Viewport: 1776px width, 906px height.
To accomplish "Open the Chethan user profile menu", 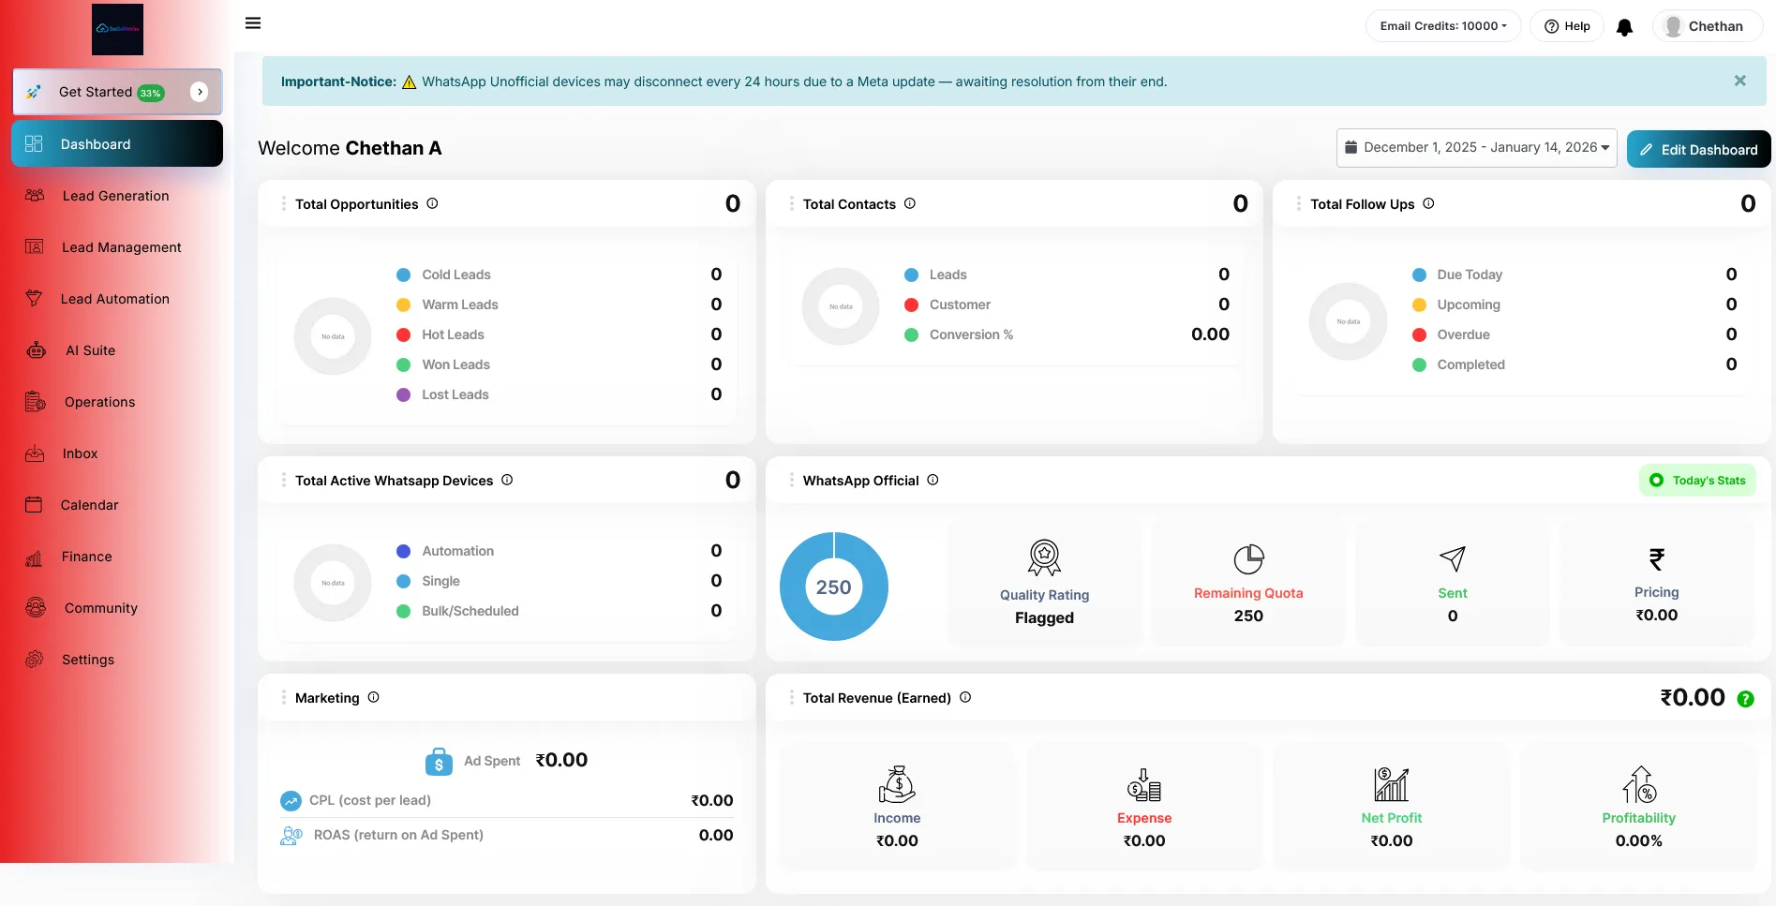I will click(x=1706, y=26).
